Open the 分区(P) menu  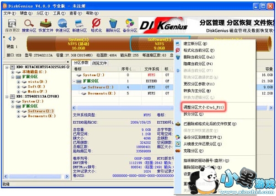[43, 13]
